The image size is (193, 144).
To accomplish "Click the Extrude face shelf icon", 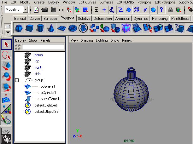I will coord(158,28).
